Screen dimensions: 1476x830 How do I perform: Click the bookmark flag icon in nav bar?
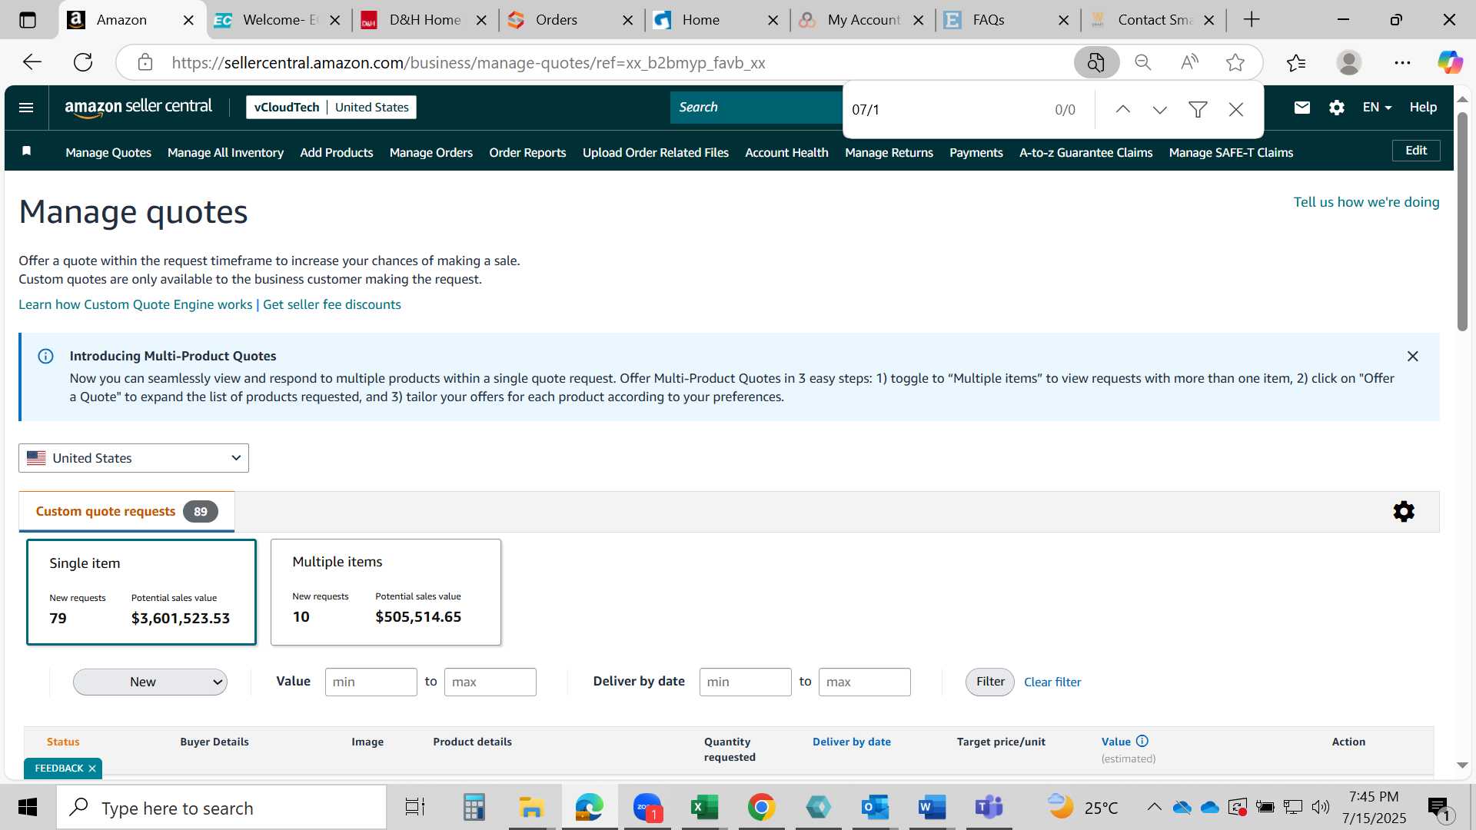(27, 151)
